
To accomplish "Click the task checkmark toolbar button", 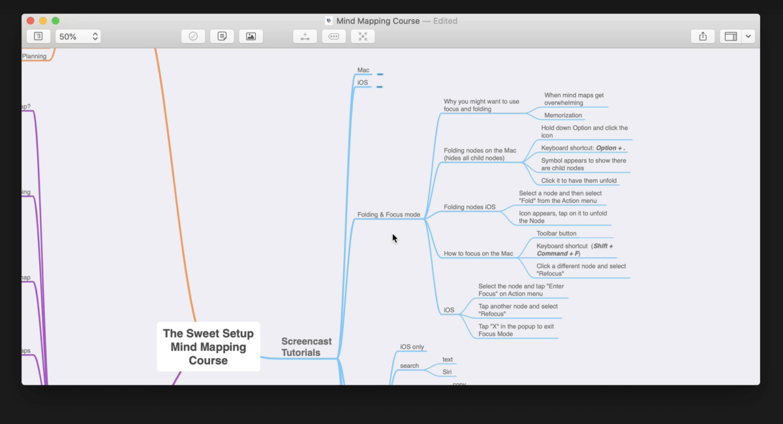I will tap(193, 37).
